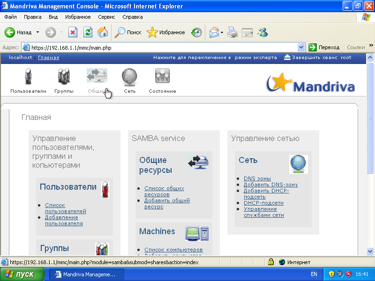Viewport: 375px width, 281px height.
Task: Open the History clock toolbar icon
Action: (196, 32)
